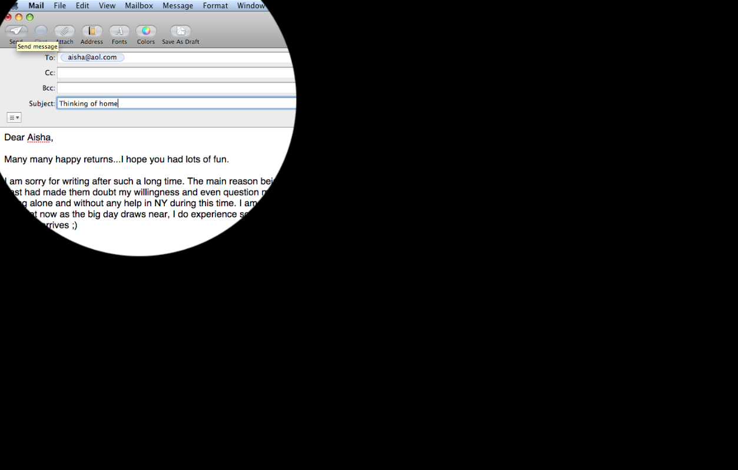Screen dimensions: 738x470
Task: Attach a file using the paperclip icon
Action: [64, 31]
